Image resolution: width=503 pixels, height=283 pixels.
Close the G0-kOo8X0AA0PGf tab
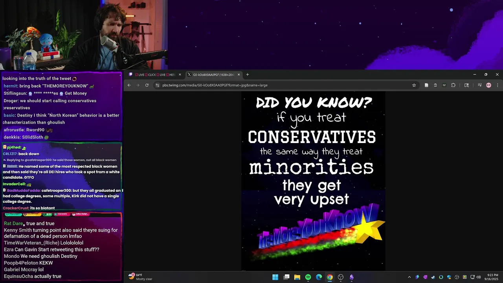click(x=239, y=75)
